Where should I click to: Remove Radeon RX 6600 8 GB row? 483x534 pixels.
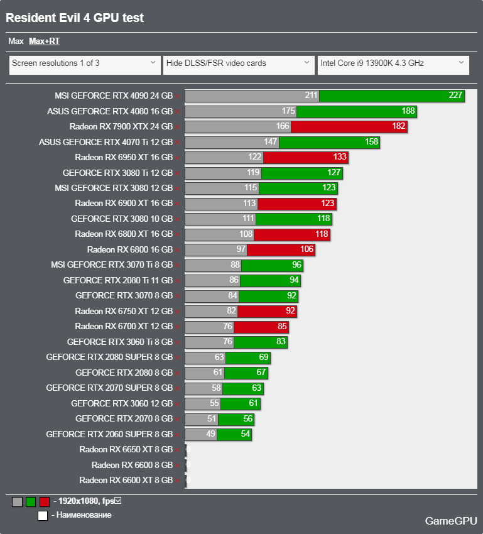[177, 466]
